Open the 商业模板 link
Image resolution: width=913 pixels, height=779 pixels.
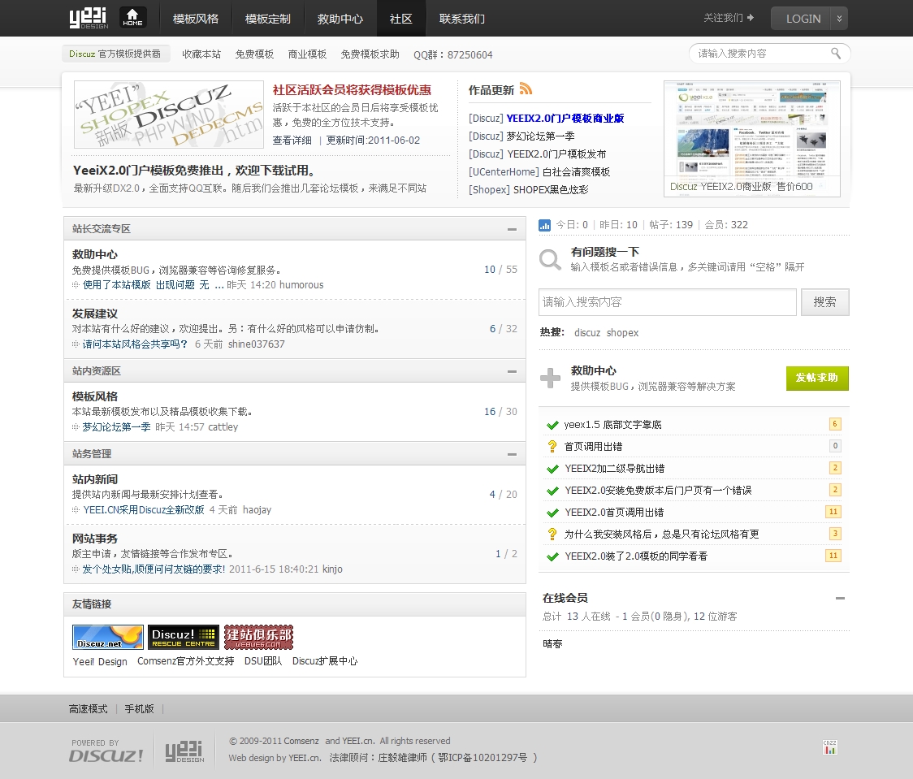click(307, 54)
